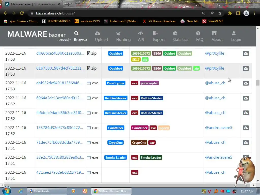Open sample hash db80bce5f60b0c1aa0303...
Image resolution: width=260 pixels, height=195 pixels.
point(60,53)
